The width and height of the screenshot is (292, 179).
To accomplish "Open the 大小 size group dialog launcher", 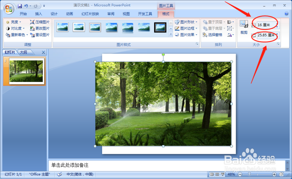I will (x=278, y=44).
